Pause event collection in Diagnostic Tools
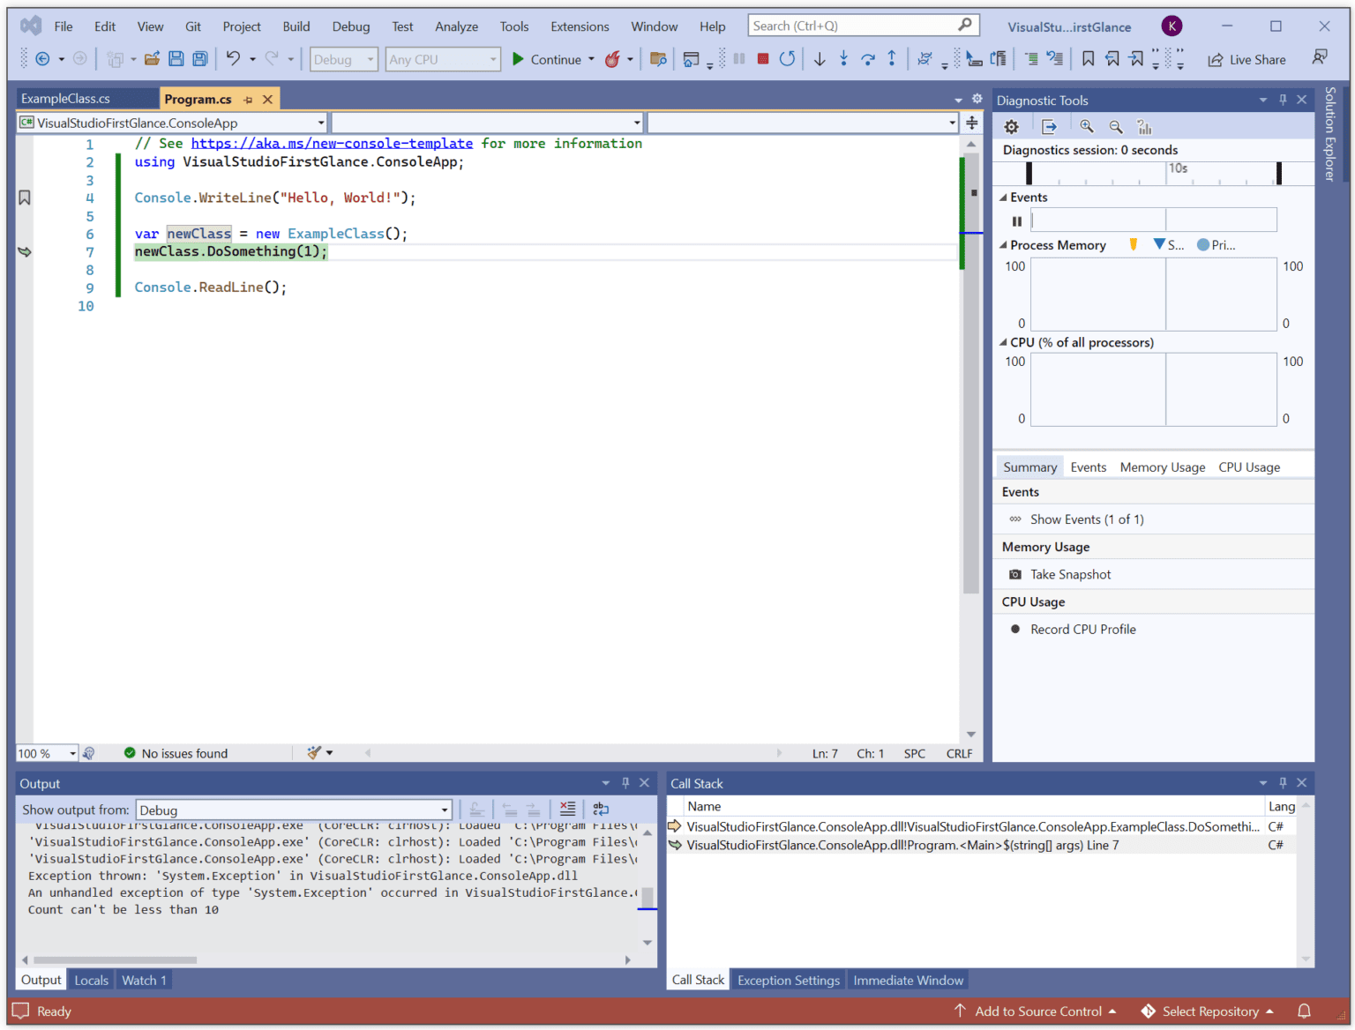The width and height of the screenshot is (1355, 1030). pyautogui.click(x=1016, y=220)
